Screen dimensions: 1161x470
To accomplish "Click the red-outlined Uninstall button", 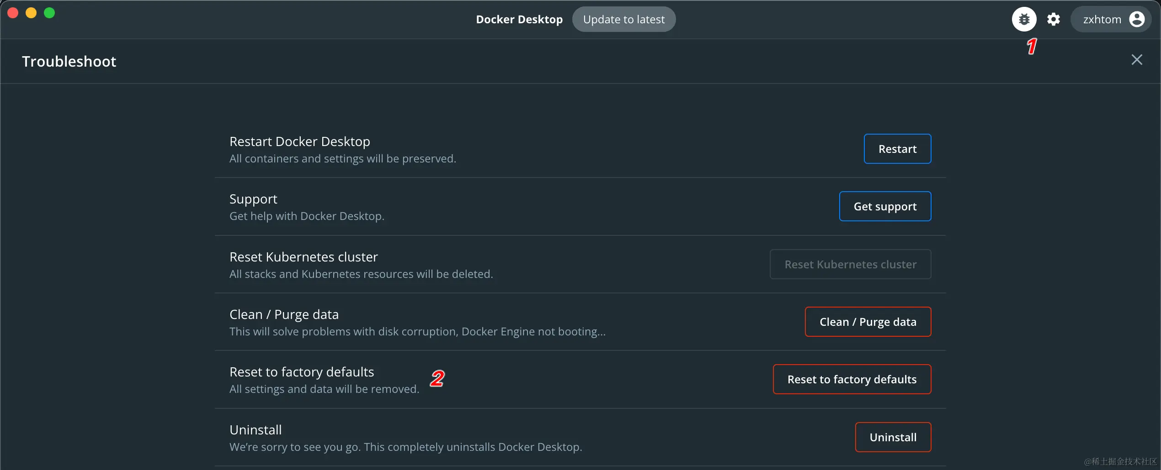I will [x=893, y=437].
